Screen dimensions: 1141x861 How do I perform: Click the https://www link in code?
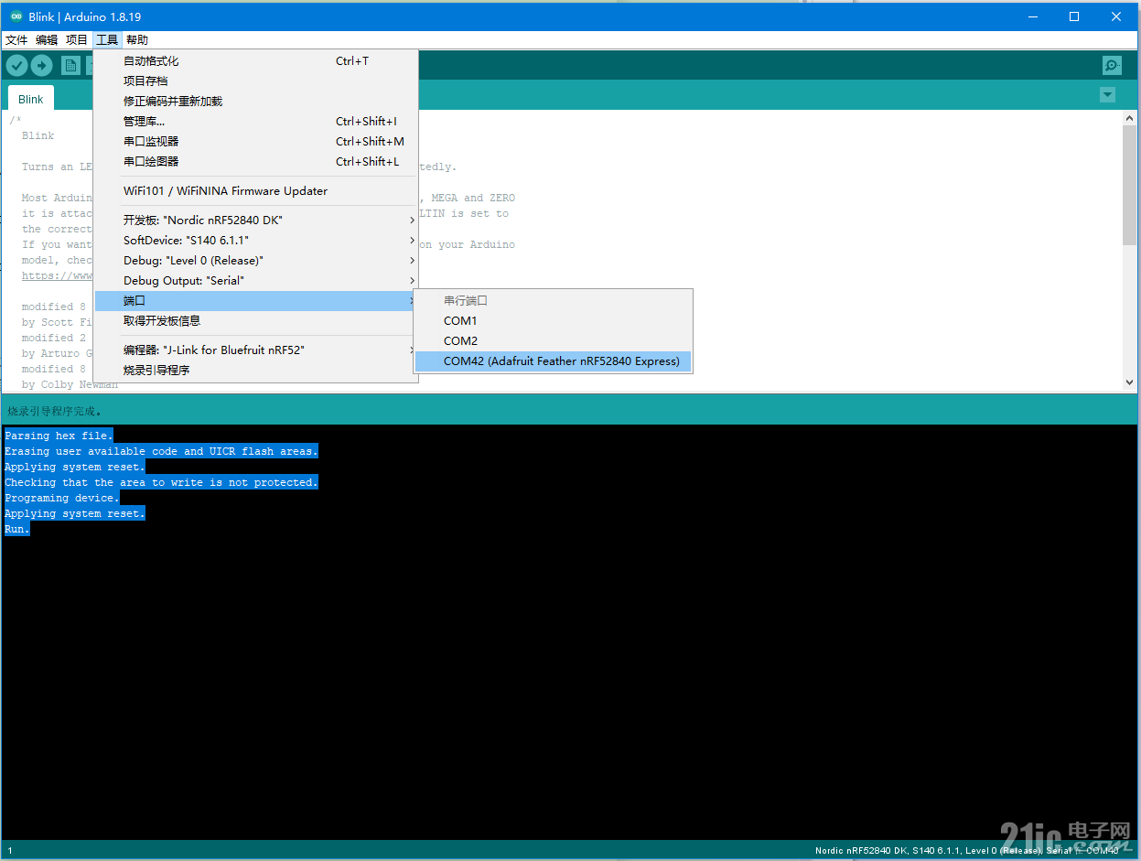pos(57,275)
